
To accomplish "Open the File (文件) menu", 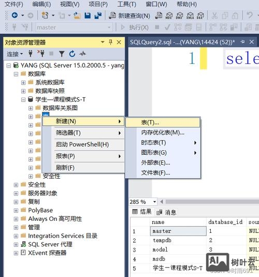I will tap(13, 4).
